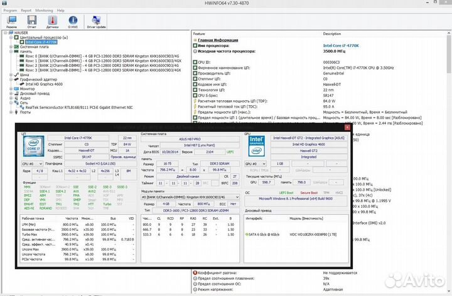The width and height of the screenshot is (452, 296).
Task: Click the Кодовое имя ЦП: feature row
Action: pyautogui.click(x=212, y=84)
